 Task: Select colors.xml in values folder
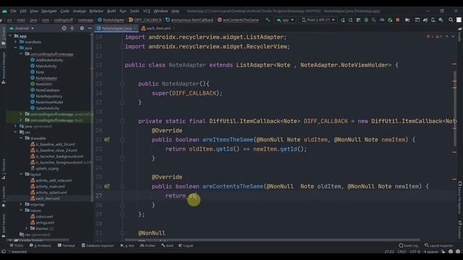[x=44, y=217]
